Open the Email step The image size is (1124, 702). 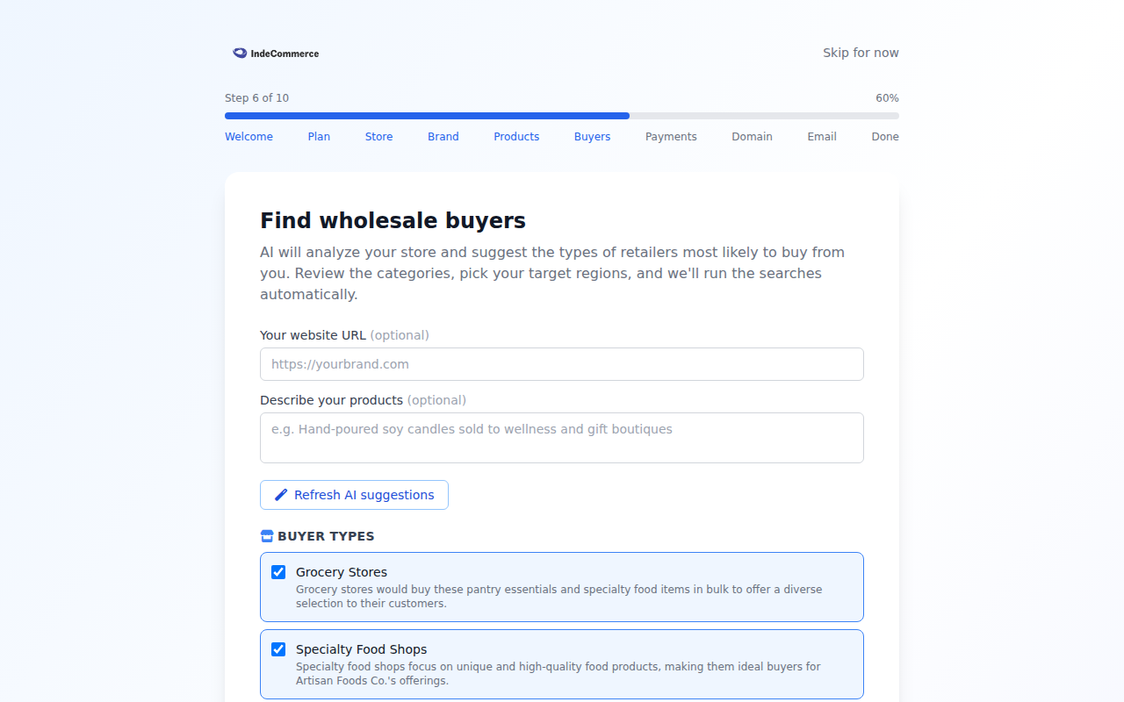tap(822, 137)
